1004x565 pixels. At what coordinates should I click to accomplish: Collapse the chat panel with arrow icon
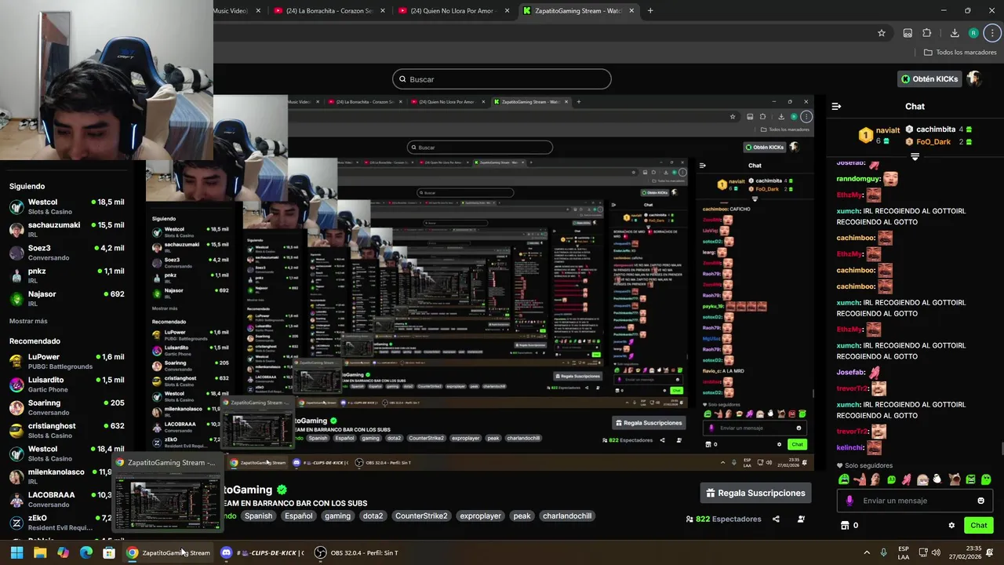(836, 106)
